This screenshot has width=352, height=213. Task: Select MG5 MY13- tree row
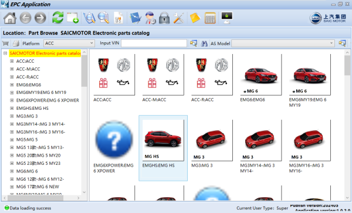pos(40,147)
